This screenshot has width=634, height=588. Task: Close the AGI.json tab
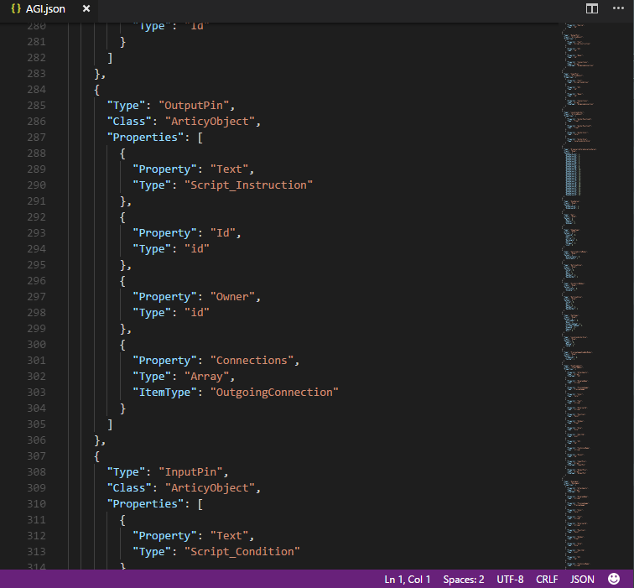pyautogui.click(x=86, y=8)
